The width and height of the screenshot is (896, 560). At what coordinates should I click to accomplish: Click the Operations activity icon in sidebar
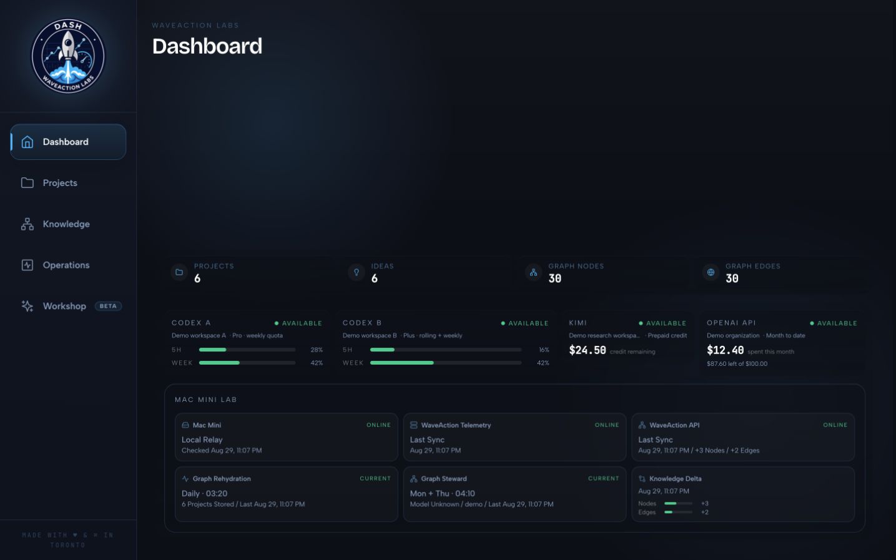tap(27, 265)
